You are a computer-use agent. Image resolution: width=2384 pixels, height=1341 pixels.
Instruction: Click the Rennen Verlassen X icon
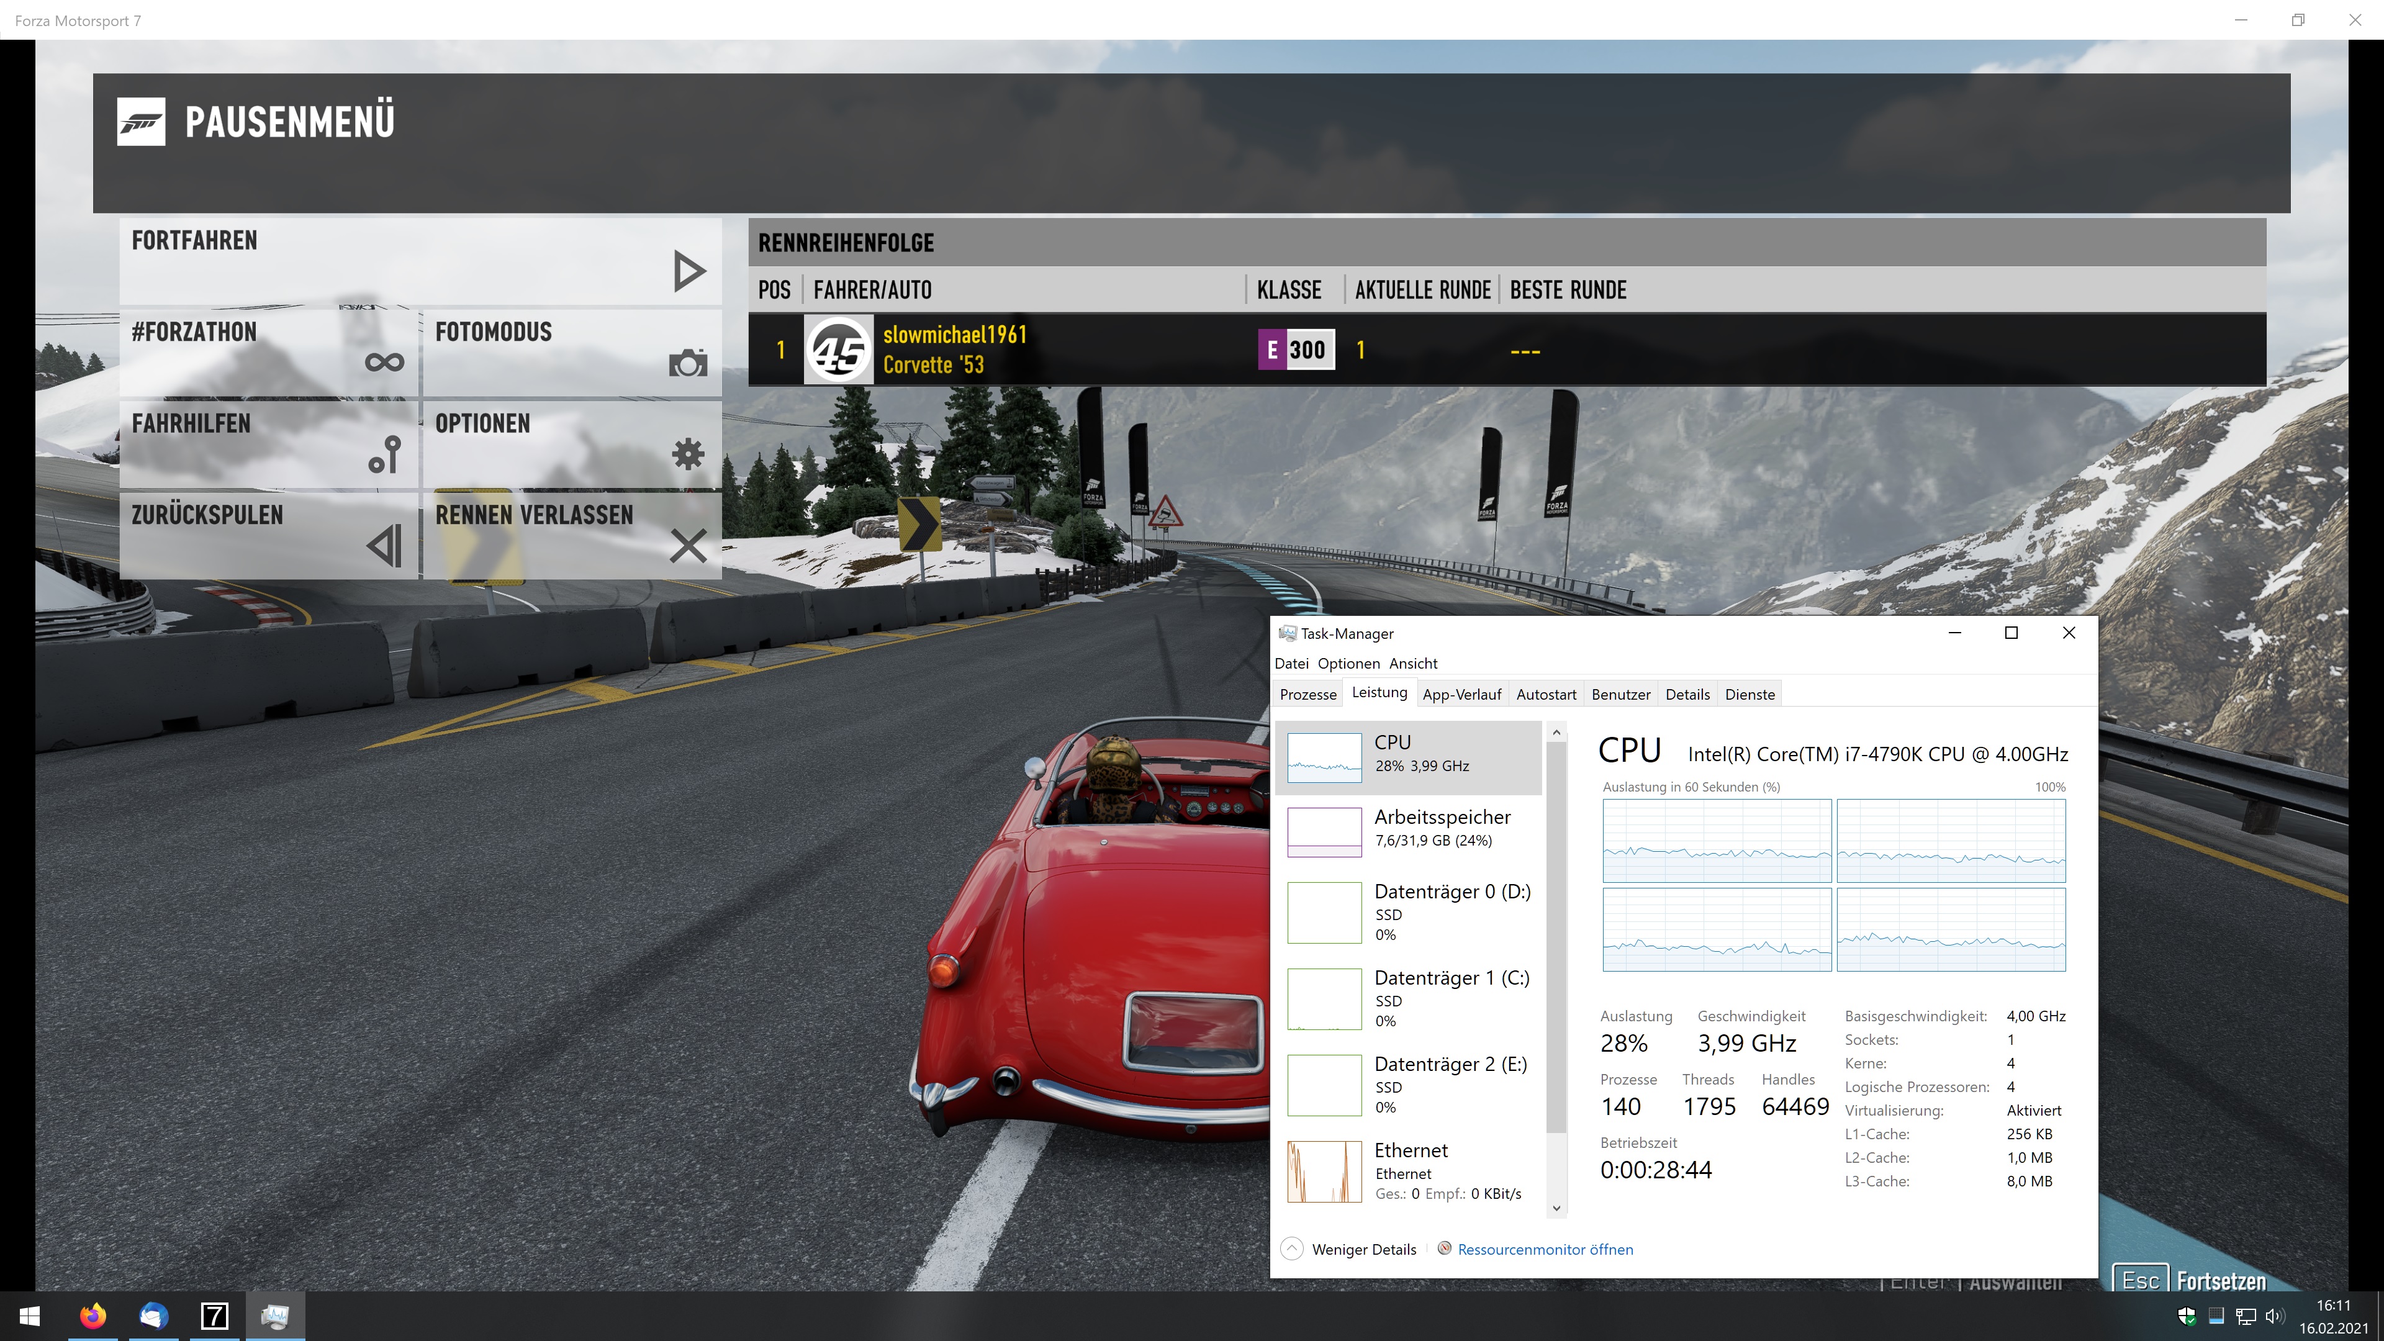(x=688, y=545)
